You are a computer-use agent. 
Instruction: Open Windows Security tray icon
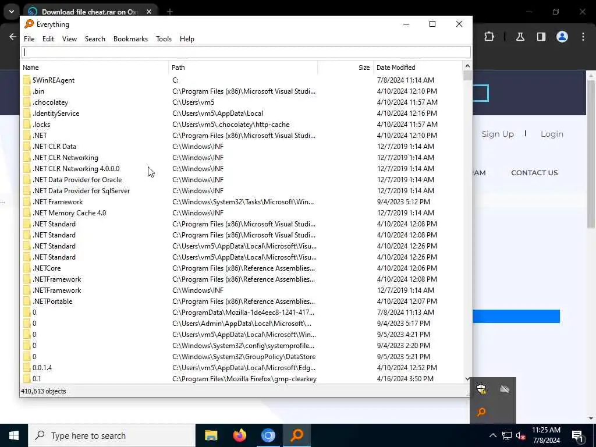[481, 388]
